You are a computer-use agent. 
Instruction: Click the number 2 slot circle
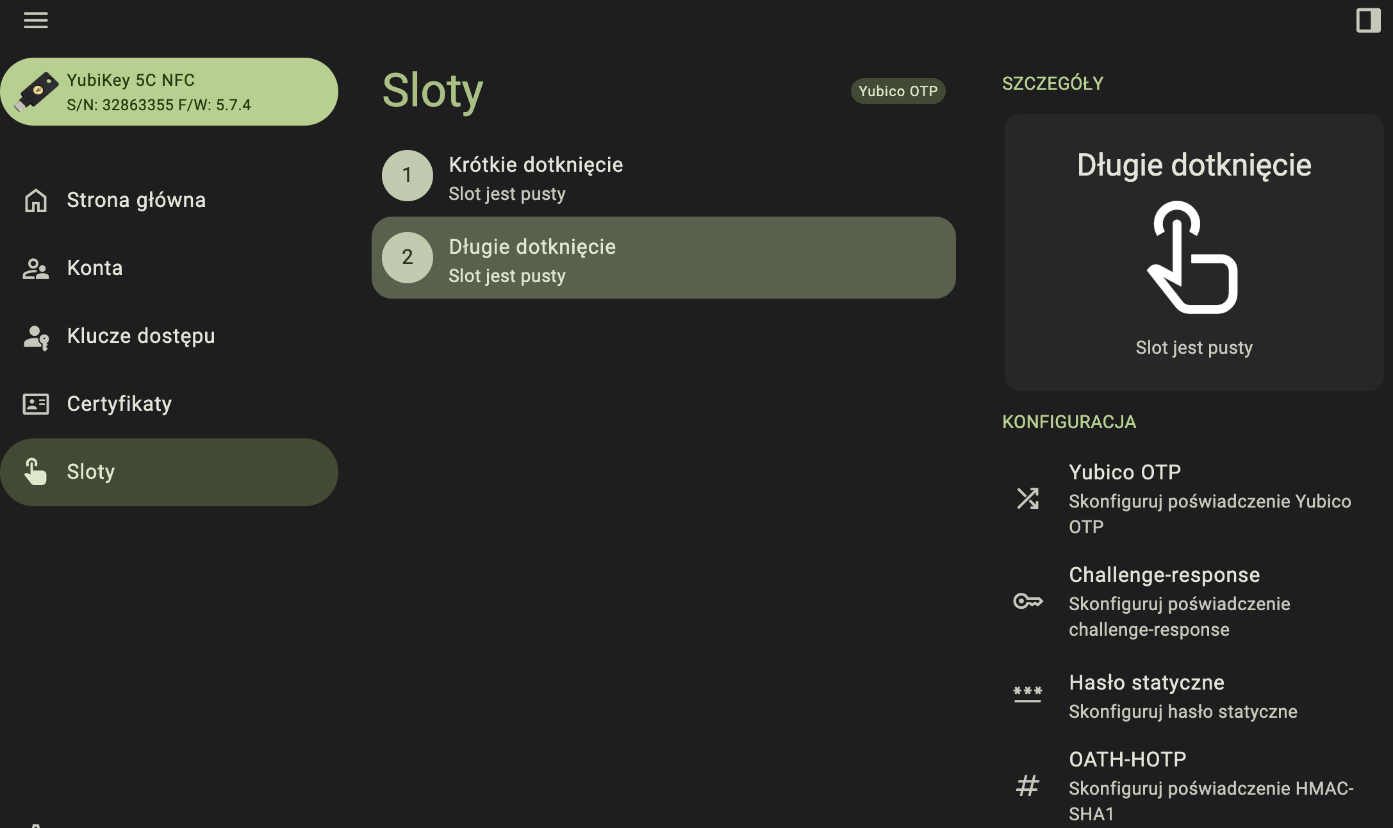[408, 258]
